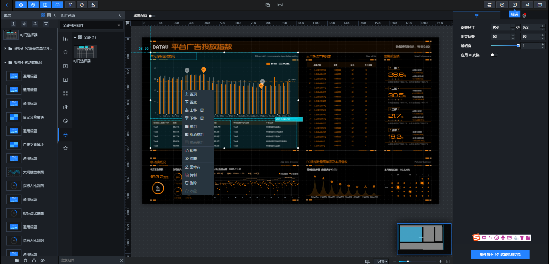549x264 pixels.
Task: Select the material shapes component category
Action: 65,107
